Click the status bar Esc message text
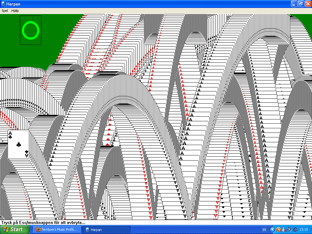 click(43, 222)
